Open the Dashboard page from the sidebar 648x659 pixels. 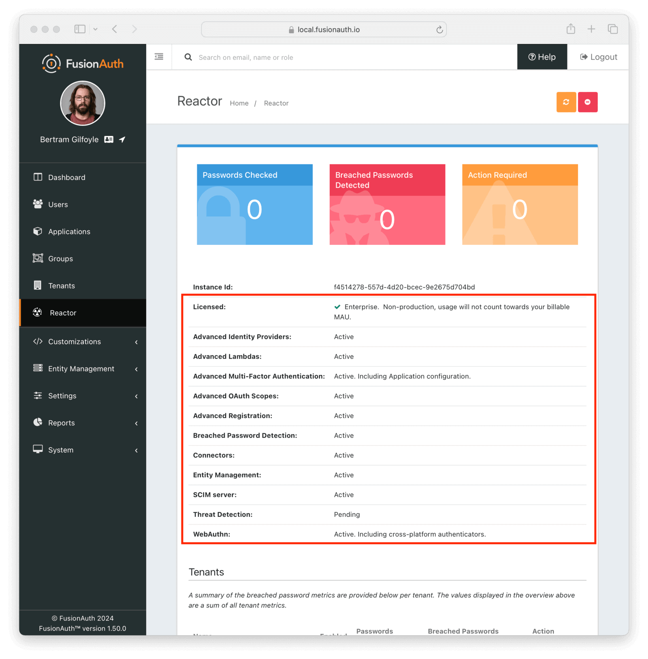coord(67,177)
